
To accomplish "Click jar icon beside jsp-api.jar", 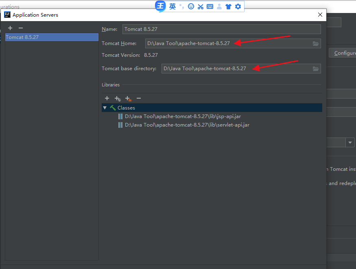I will (120, 116).
